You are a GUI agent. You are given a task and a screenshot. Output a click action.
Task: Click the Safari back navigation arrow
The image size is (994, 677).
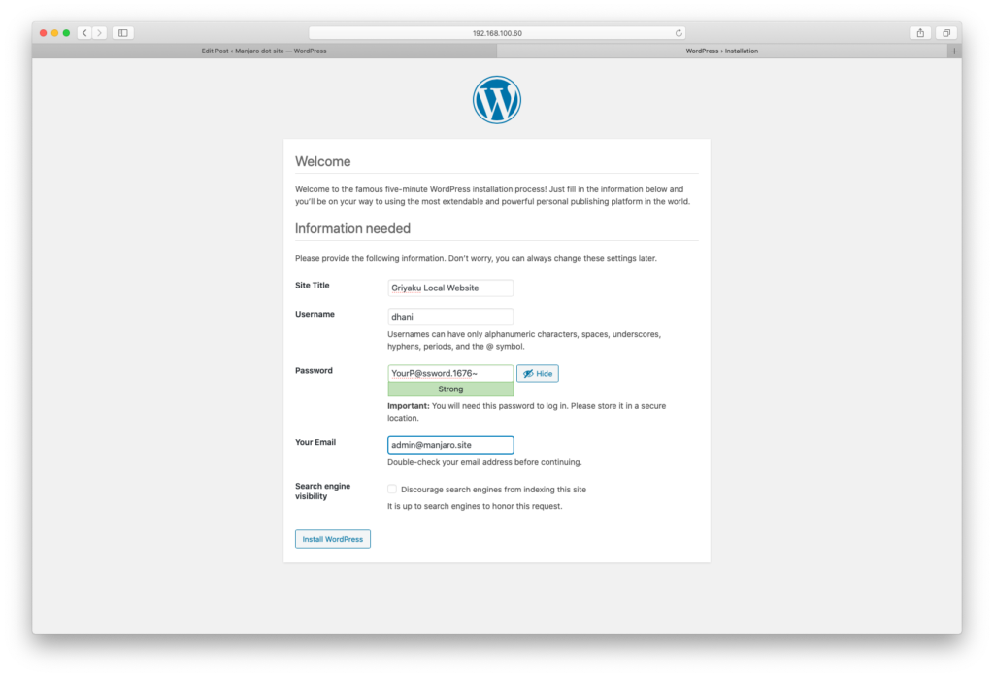84,33
